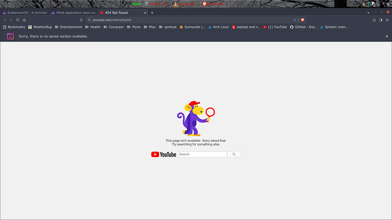Bookmark this page with the bookmark icon
Screen dimensions: 392x220
click(x=81, y=20)
